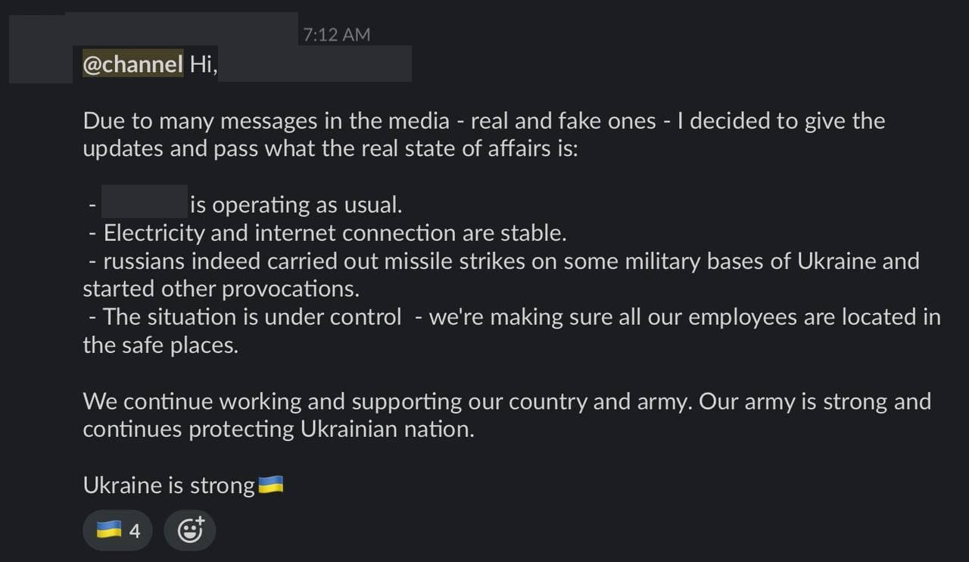
Task: Click the redacted company name before 'is operating as usual'
Action: point(145,203)
